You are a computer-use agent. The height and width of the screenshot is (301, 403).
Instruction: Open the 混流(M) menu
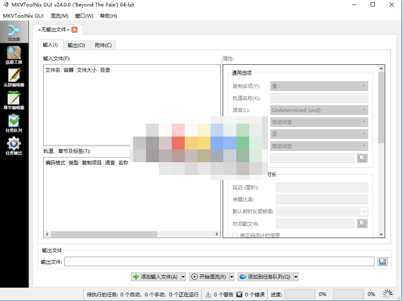(59, 15)
